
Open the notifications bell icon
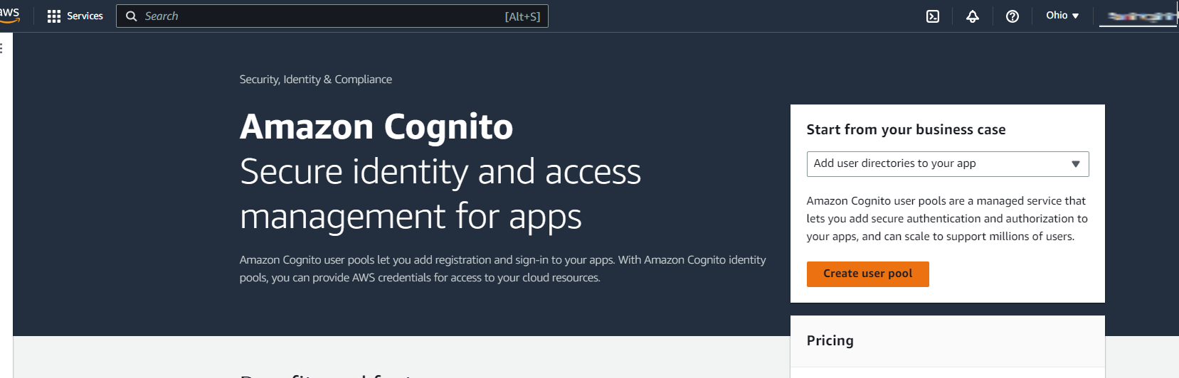[973, 16]
